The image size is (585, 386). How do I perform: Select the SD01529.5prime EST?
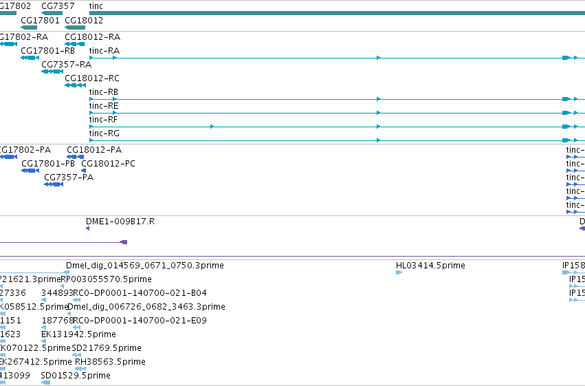45,383
